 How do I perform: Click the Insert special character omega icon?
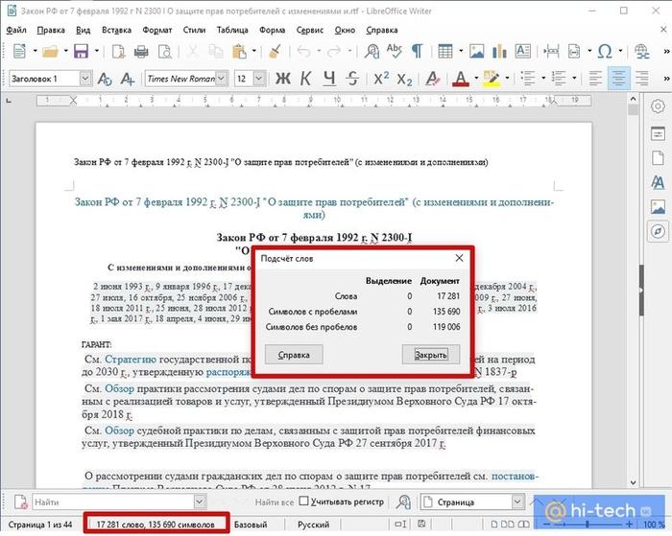pos(605,51)
